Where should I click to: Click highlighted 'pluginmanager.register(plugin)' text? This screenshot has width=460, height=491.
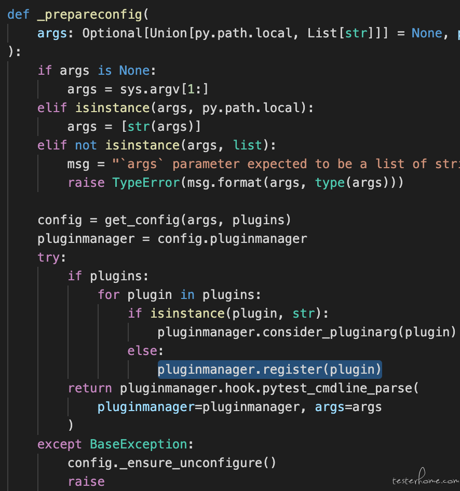(269, 370)
